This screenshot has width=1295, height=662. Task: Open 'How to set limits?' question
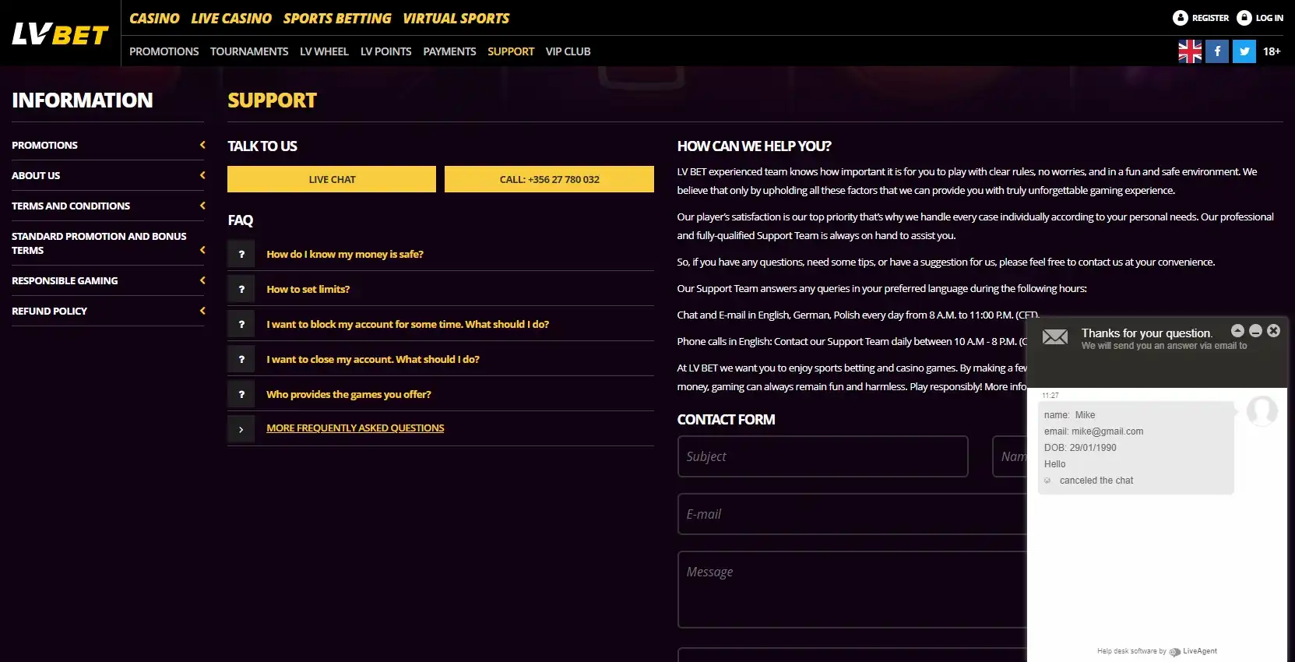[308, 289]
